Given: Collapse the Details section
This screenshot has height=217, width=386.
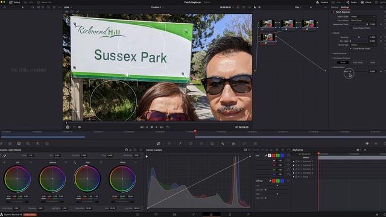Looking at the screenshot, I should tap(332, 33).
